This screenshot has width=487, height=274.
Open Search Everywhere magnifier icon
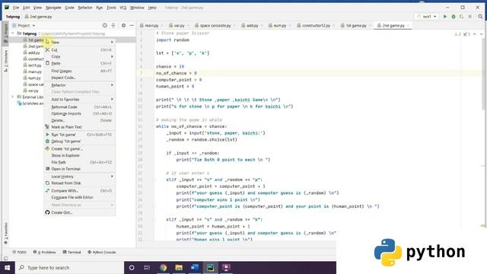pos(480,17)
